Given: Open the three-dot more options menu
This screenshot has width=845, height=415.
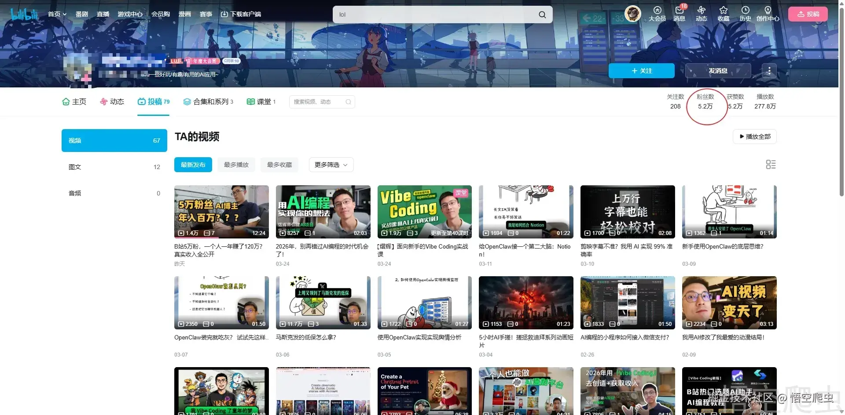Looking at the screenshot, I should click(769, 71).
